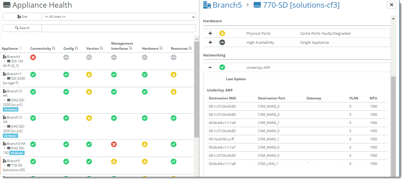Click Physical Ports yellow warning status icon
The image size is (404, 181).
coord(222,33)
